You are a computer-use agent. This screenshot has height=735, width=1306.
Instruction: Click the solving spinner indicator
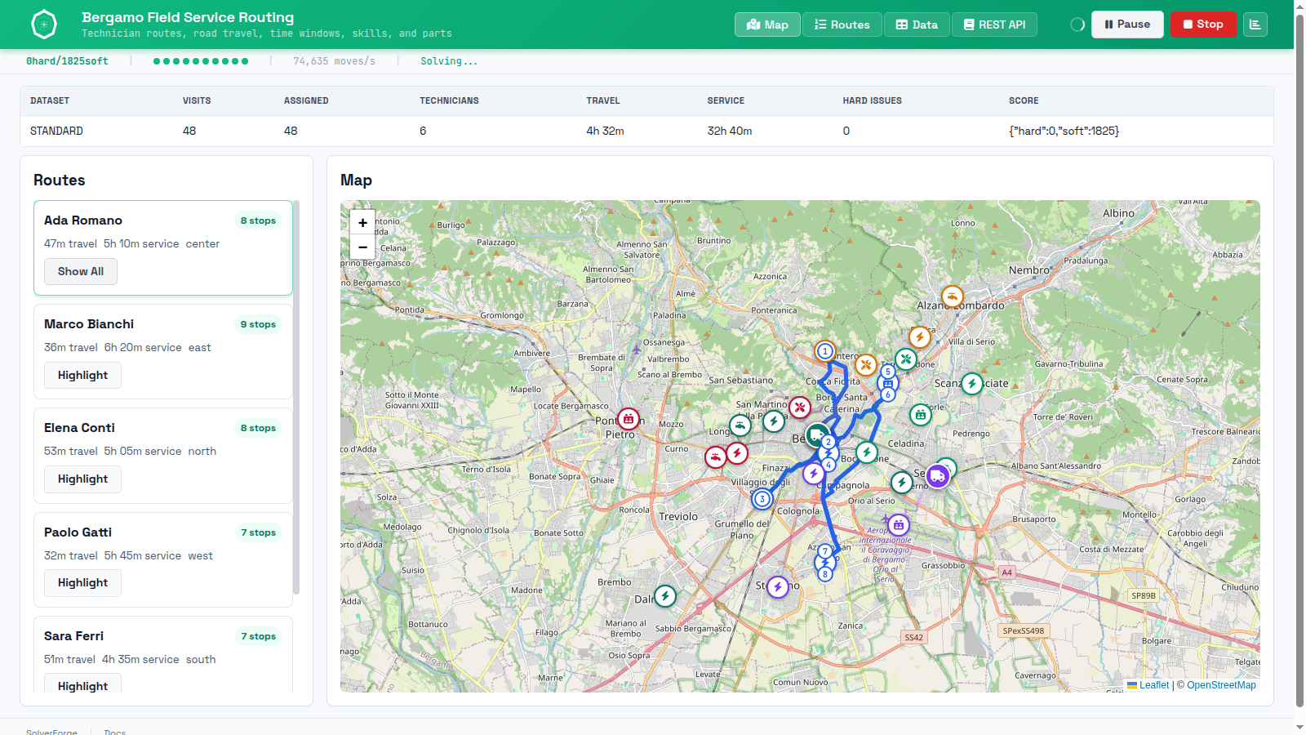coord(1077,24)
